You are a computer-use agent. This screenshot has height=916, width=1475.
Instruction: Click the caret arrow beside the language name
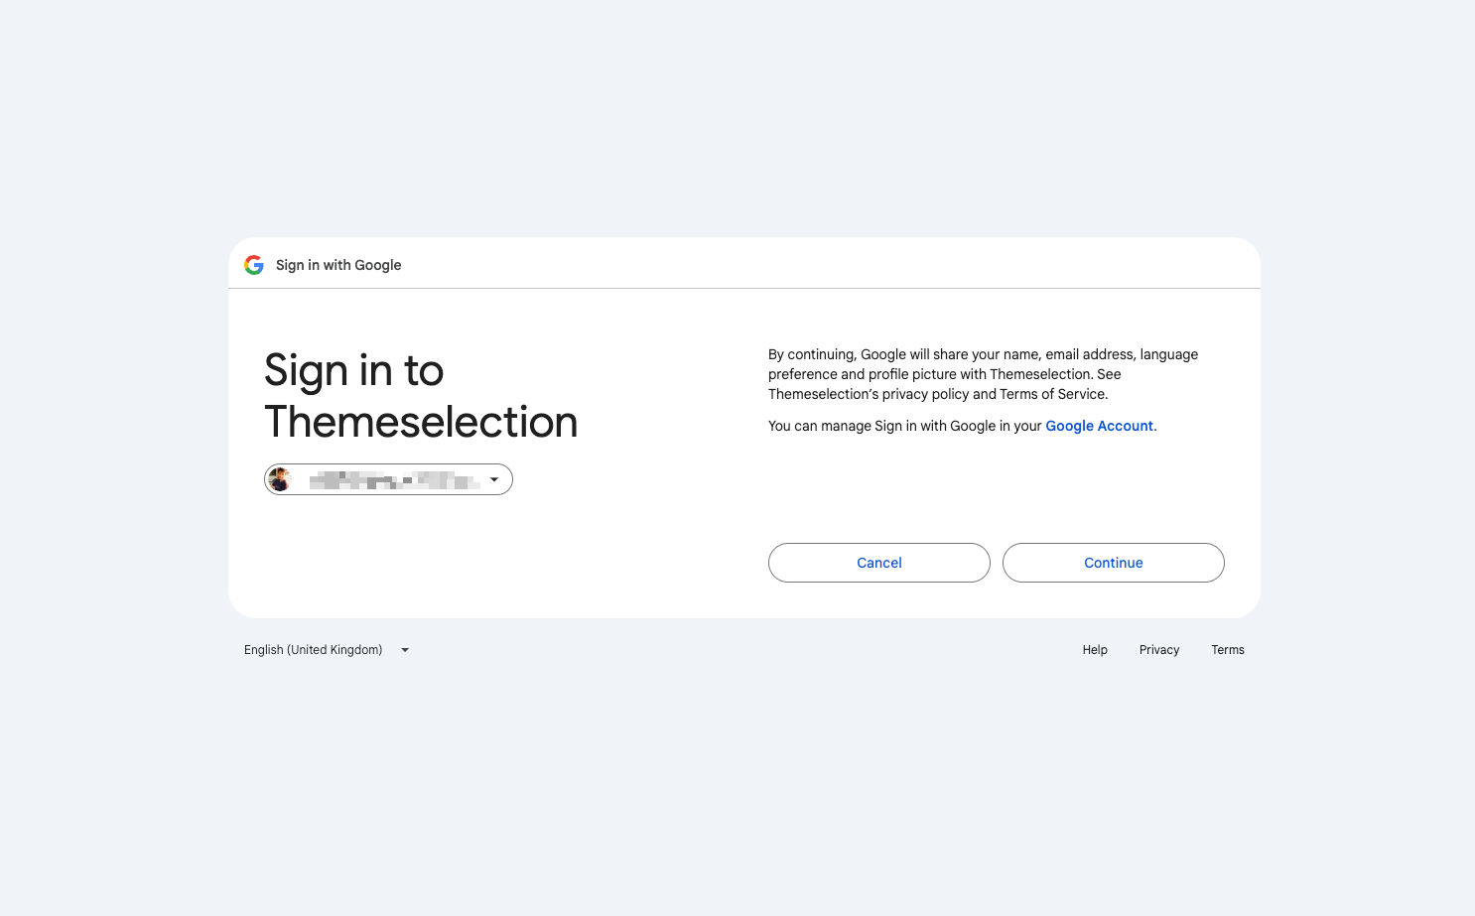click(x=405, y=650)
